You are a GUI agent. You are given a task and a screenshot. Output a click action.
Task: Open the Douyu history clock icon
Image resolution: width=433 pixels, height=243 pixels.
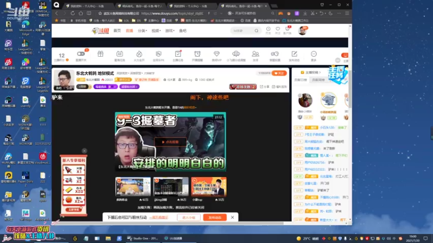pos(268,30)
